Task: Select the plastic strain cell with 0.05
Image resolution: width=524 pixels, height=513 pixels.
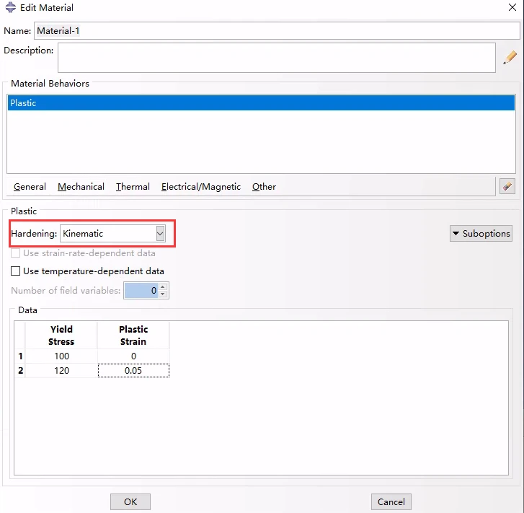Action: [133, 370]
